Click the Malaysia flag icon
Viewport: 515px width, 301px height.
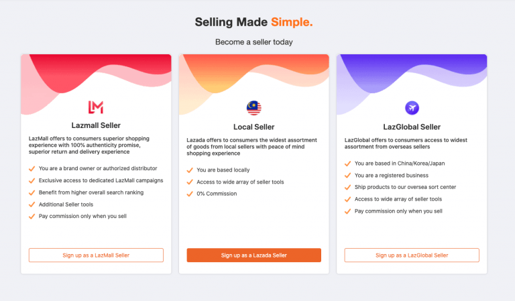254,108
